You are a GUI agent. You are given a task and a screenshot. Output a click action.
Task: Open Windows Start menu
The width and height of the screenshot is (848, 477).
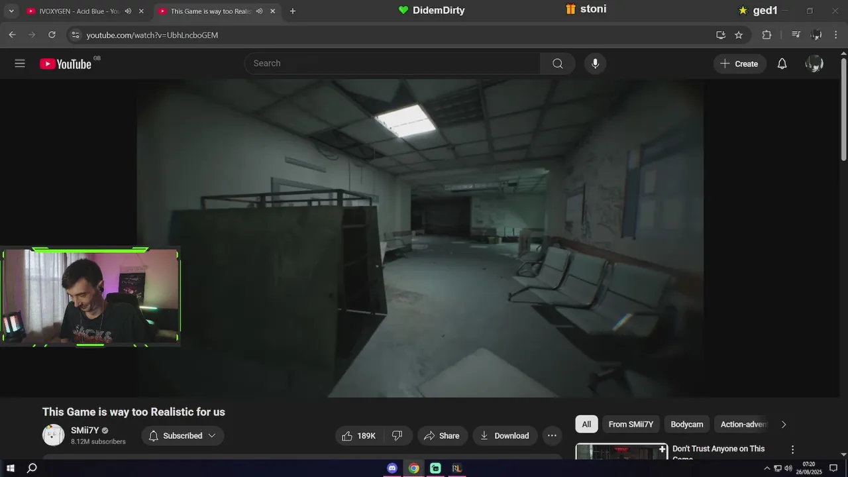[x=11, y=468]
